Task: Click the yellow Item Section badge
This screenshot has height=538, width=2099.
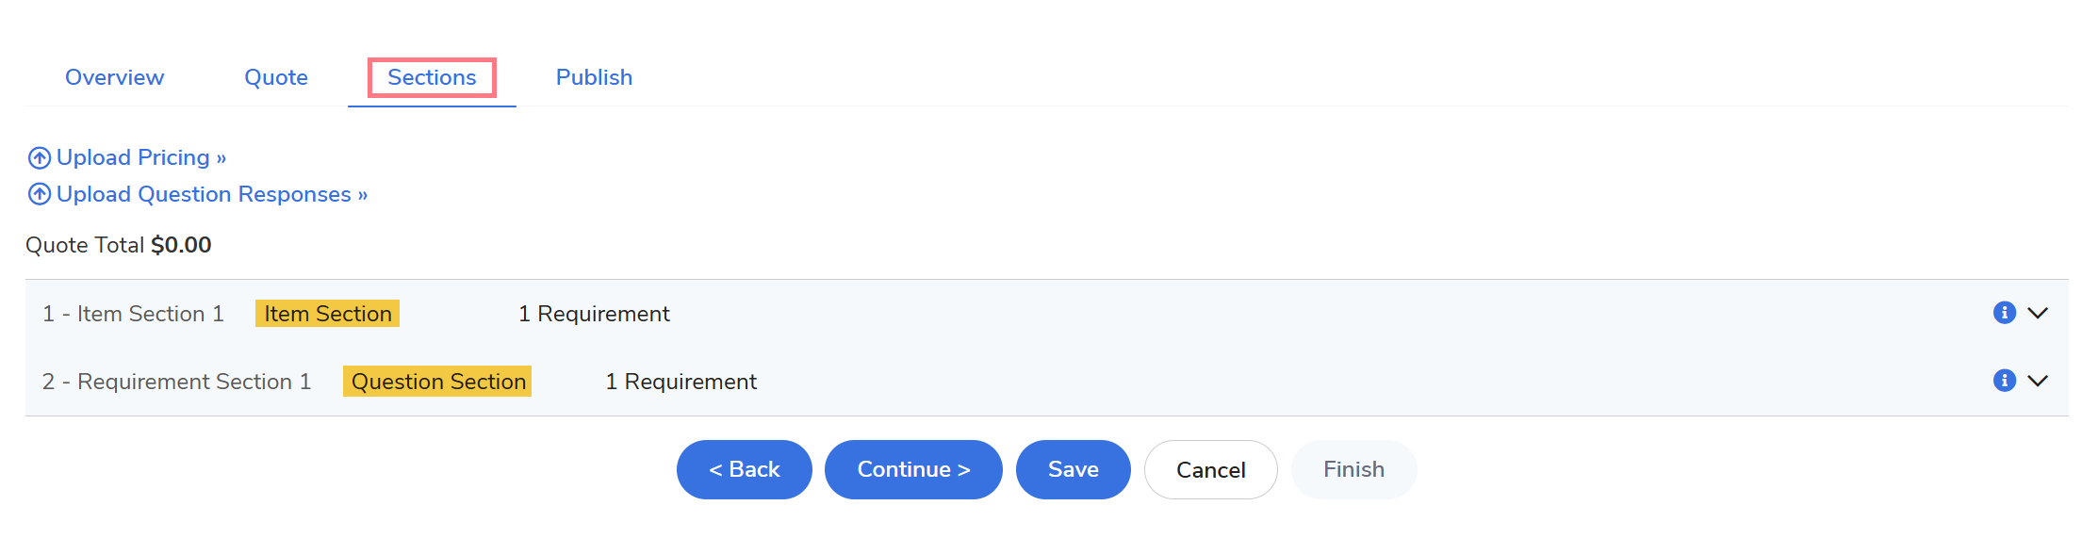Action: tap(327, 314)
